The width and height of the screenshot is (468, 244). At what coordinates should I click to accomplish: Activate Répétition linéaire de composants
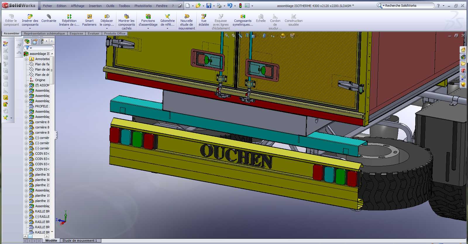69,20
